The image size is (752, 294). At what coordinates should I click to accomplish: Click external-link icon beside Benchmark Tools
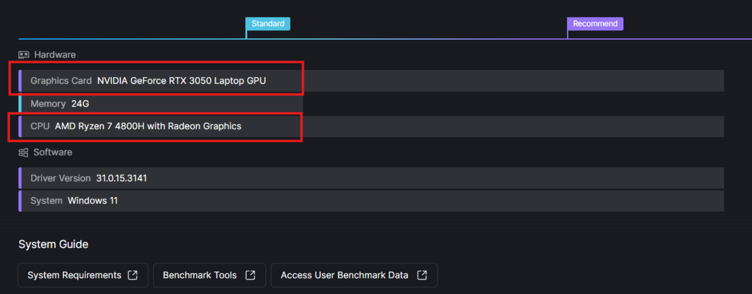[x=250, y=275]
